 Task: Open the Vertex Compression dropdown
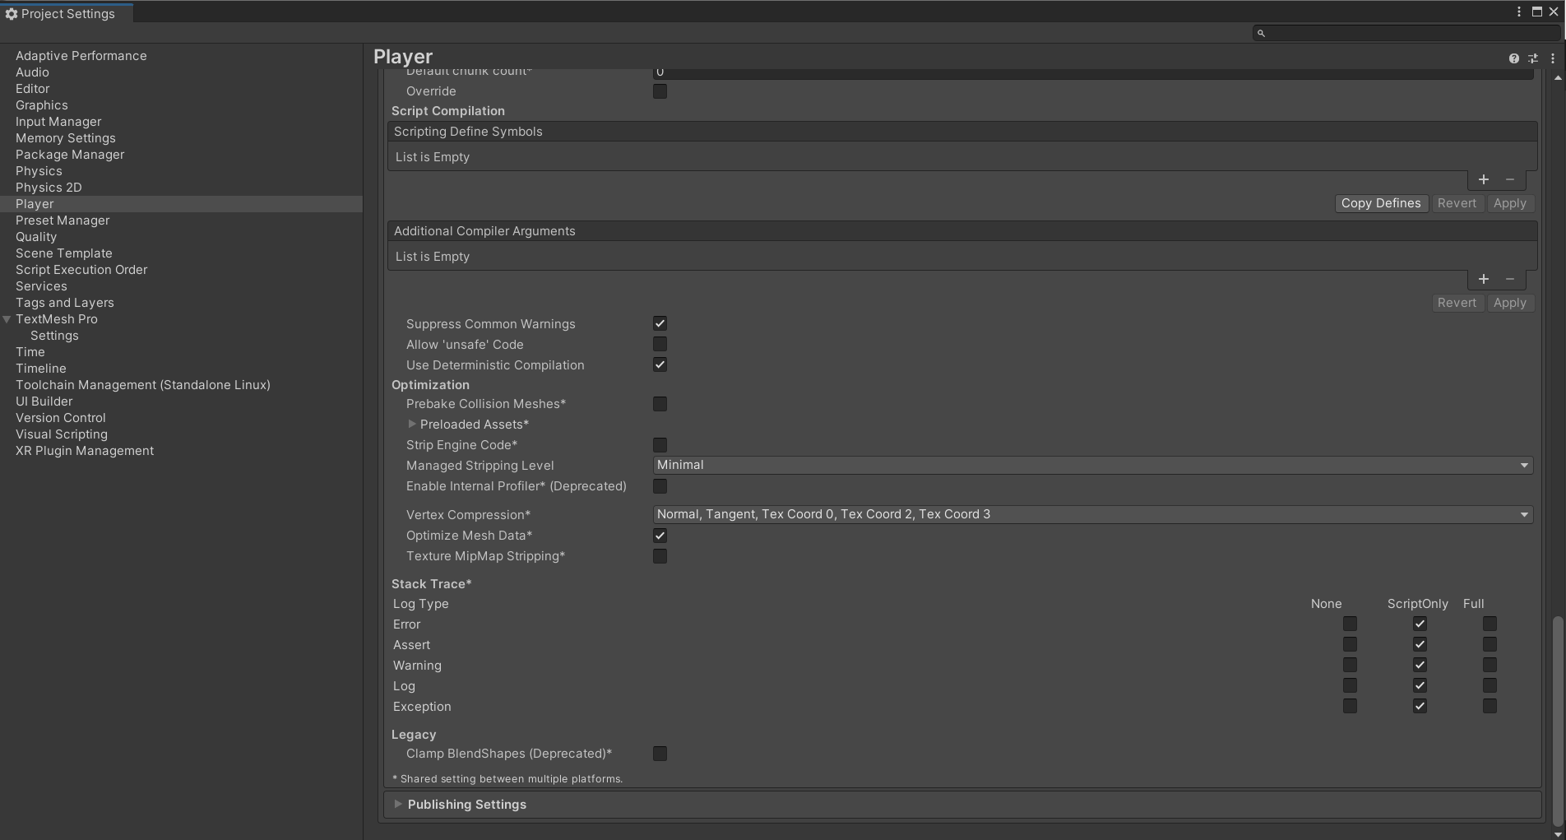pyautogui.click(x=1092, y=514)
